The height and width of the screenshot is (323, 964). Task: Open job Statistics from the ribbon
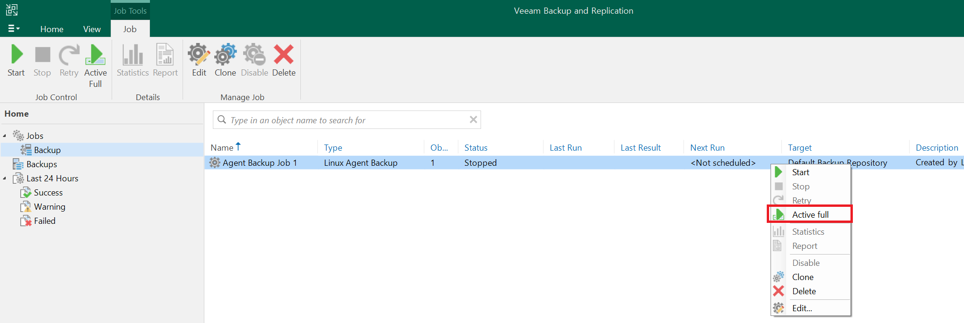tap(133, 60)
